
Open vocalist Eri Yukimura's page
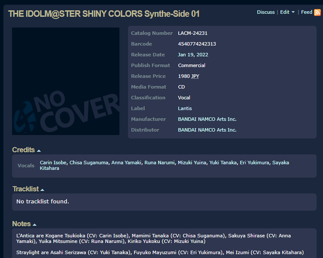tap(255, 163)
